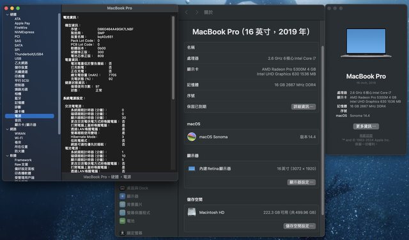Select NVMExpress in hardware list

pos(24,32)
